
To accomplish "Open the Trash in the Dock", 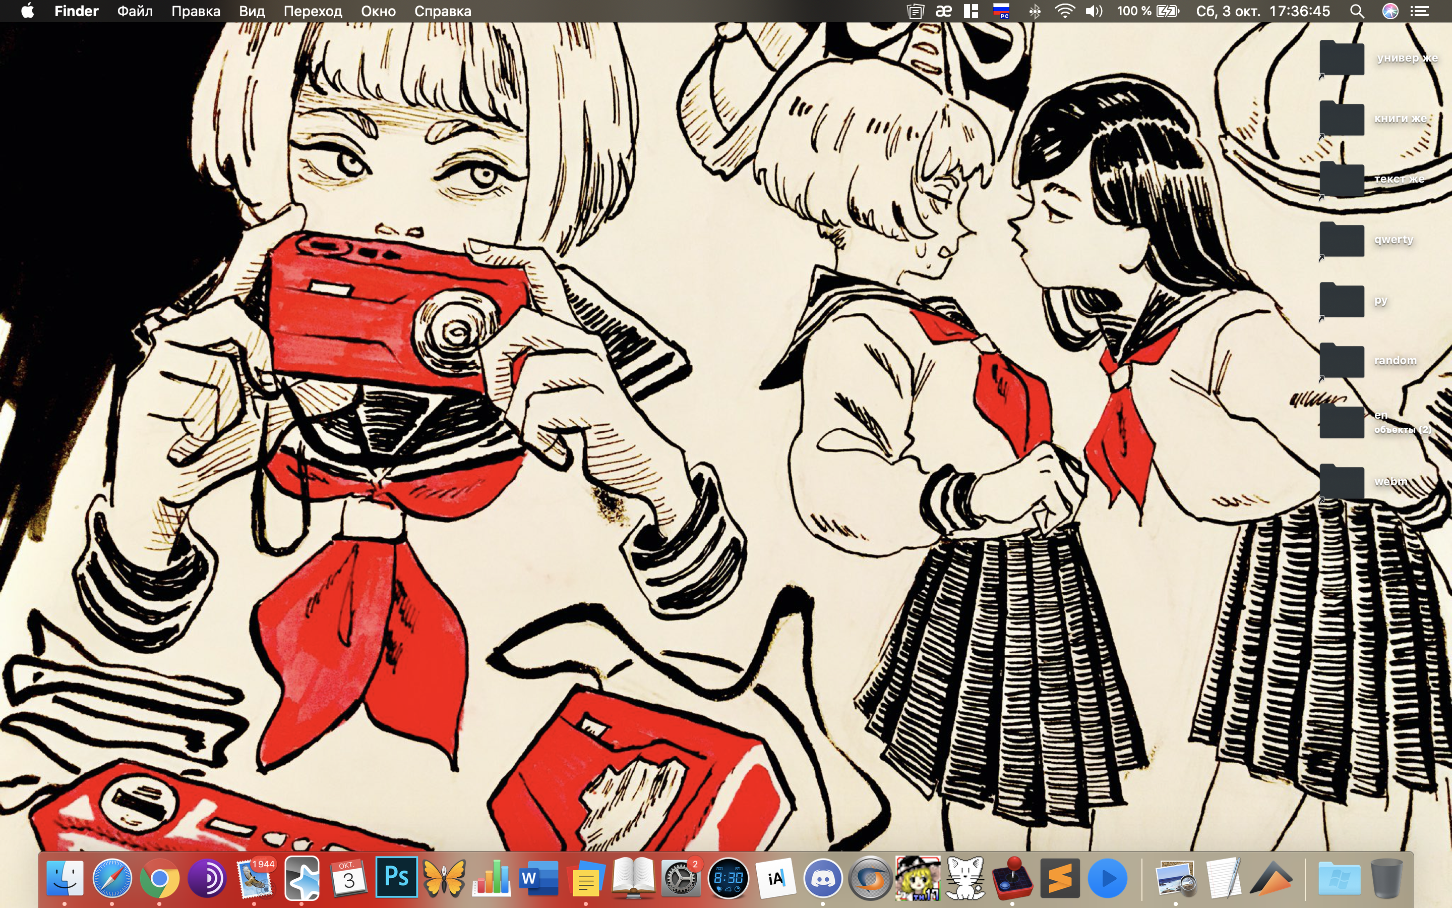I will coord(1386,879).
